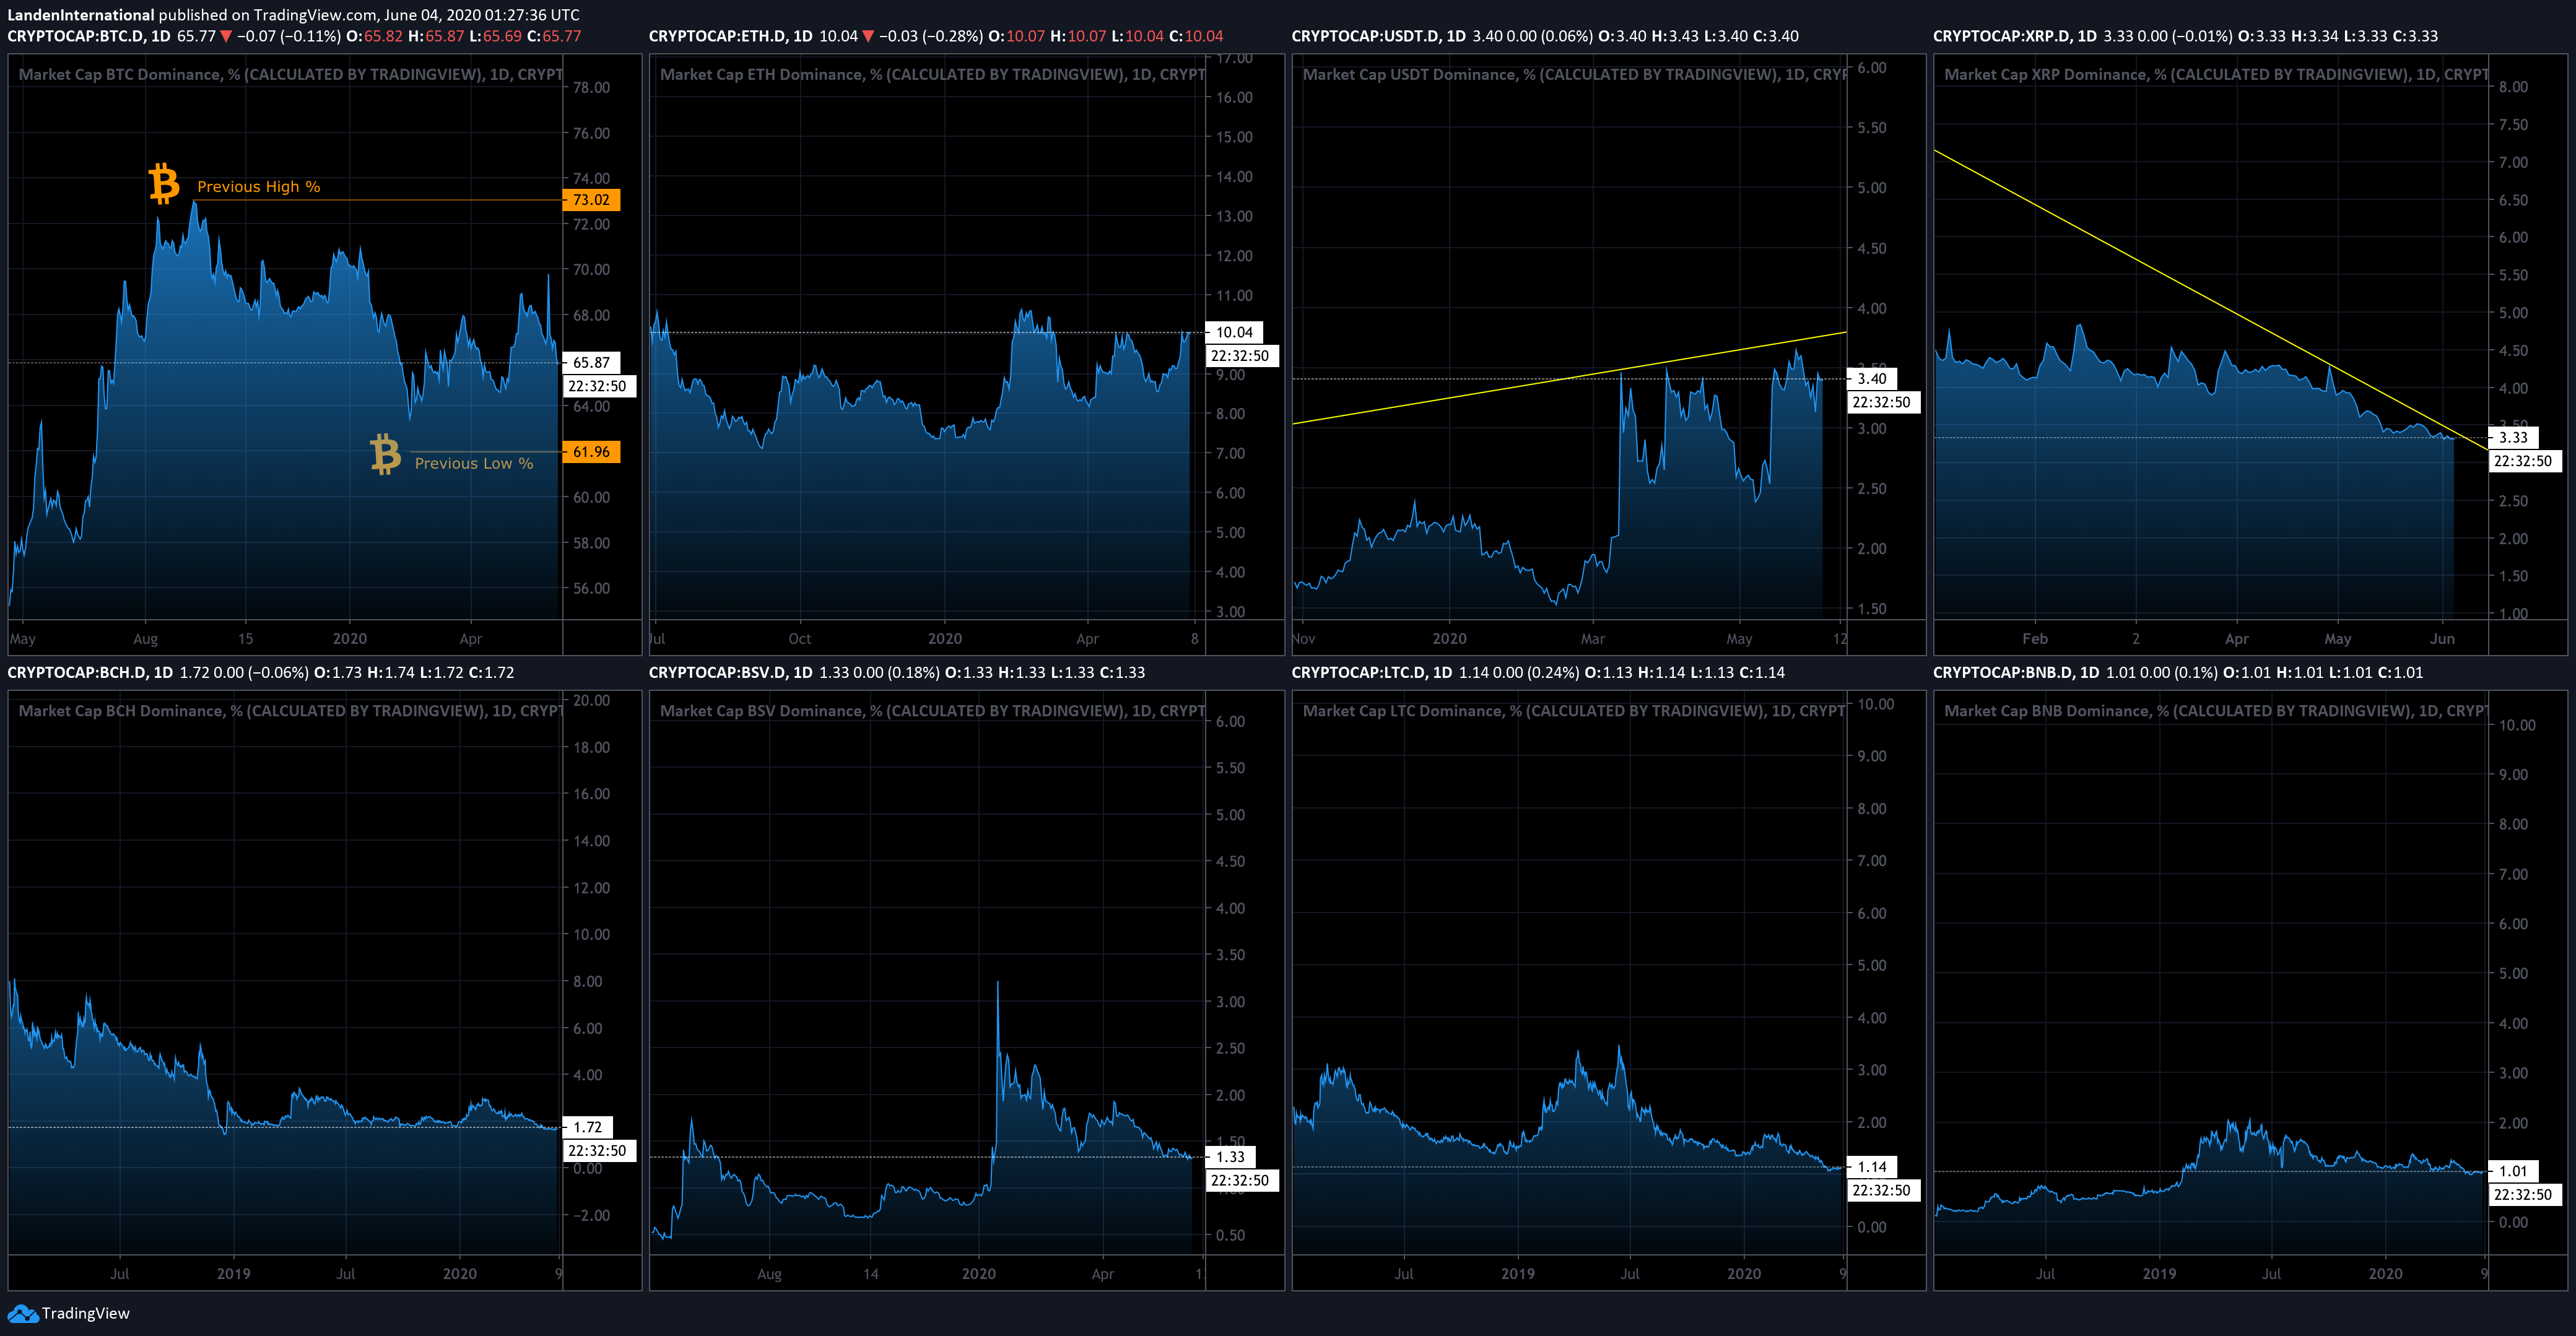Image resolution: width=2576 pixels, height=1336 pixels.
Task: Click the TradingView cloud logo icon
Action: point(22,1313)
